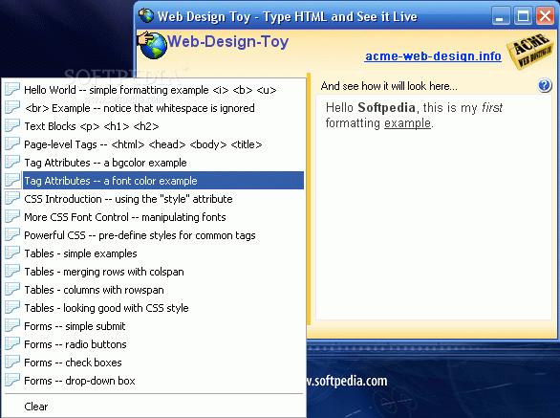This screenshot has width=560, height=418.
Task: Click the Web-Design-Toy heading text
Action: coord(227,41)
